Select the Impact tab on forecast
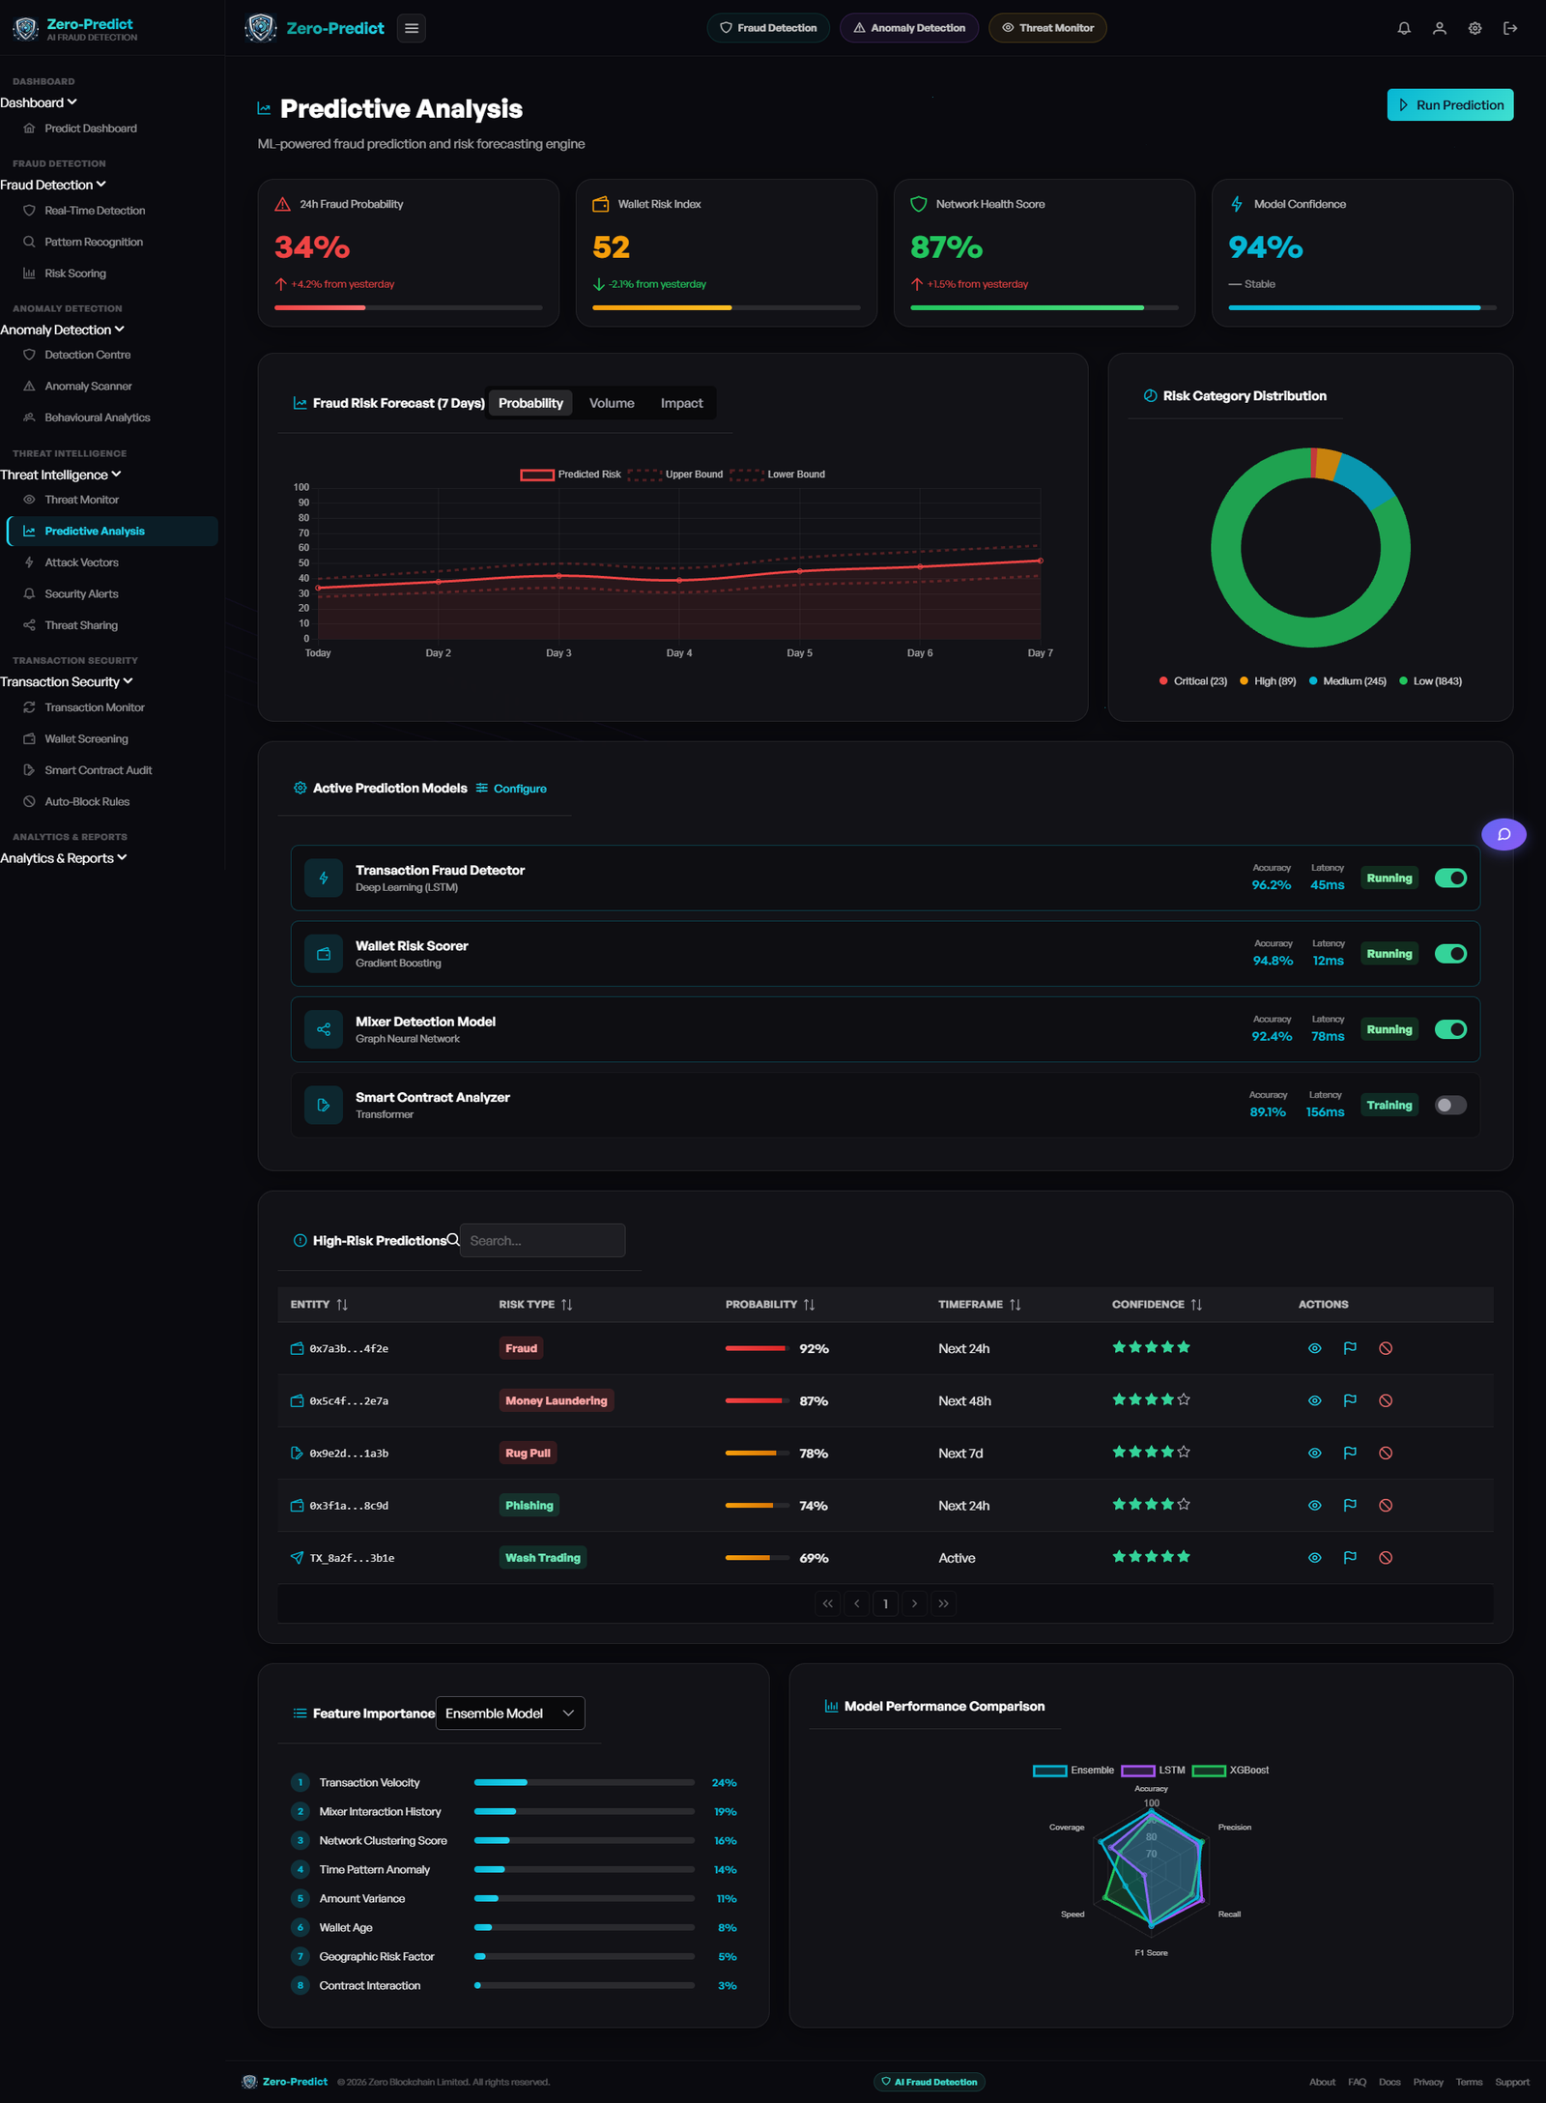 point(681,403)
